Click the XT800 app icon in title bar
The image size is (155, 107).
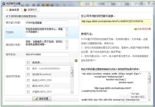coord(4,4)
